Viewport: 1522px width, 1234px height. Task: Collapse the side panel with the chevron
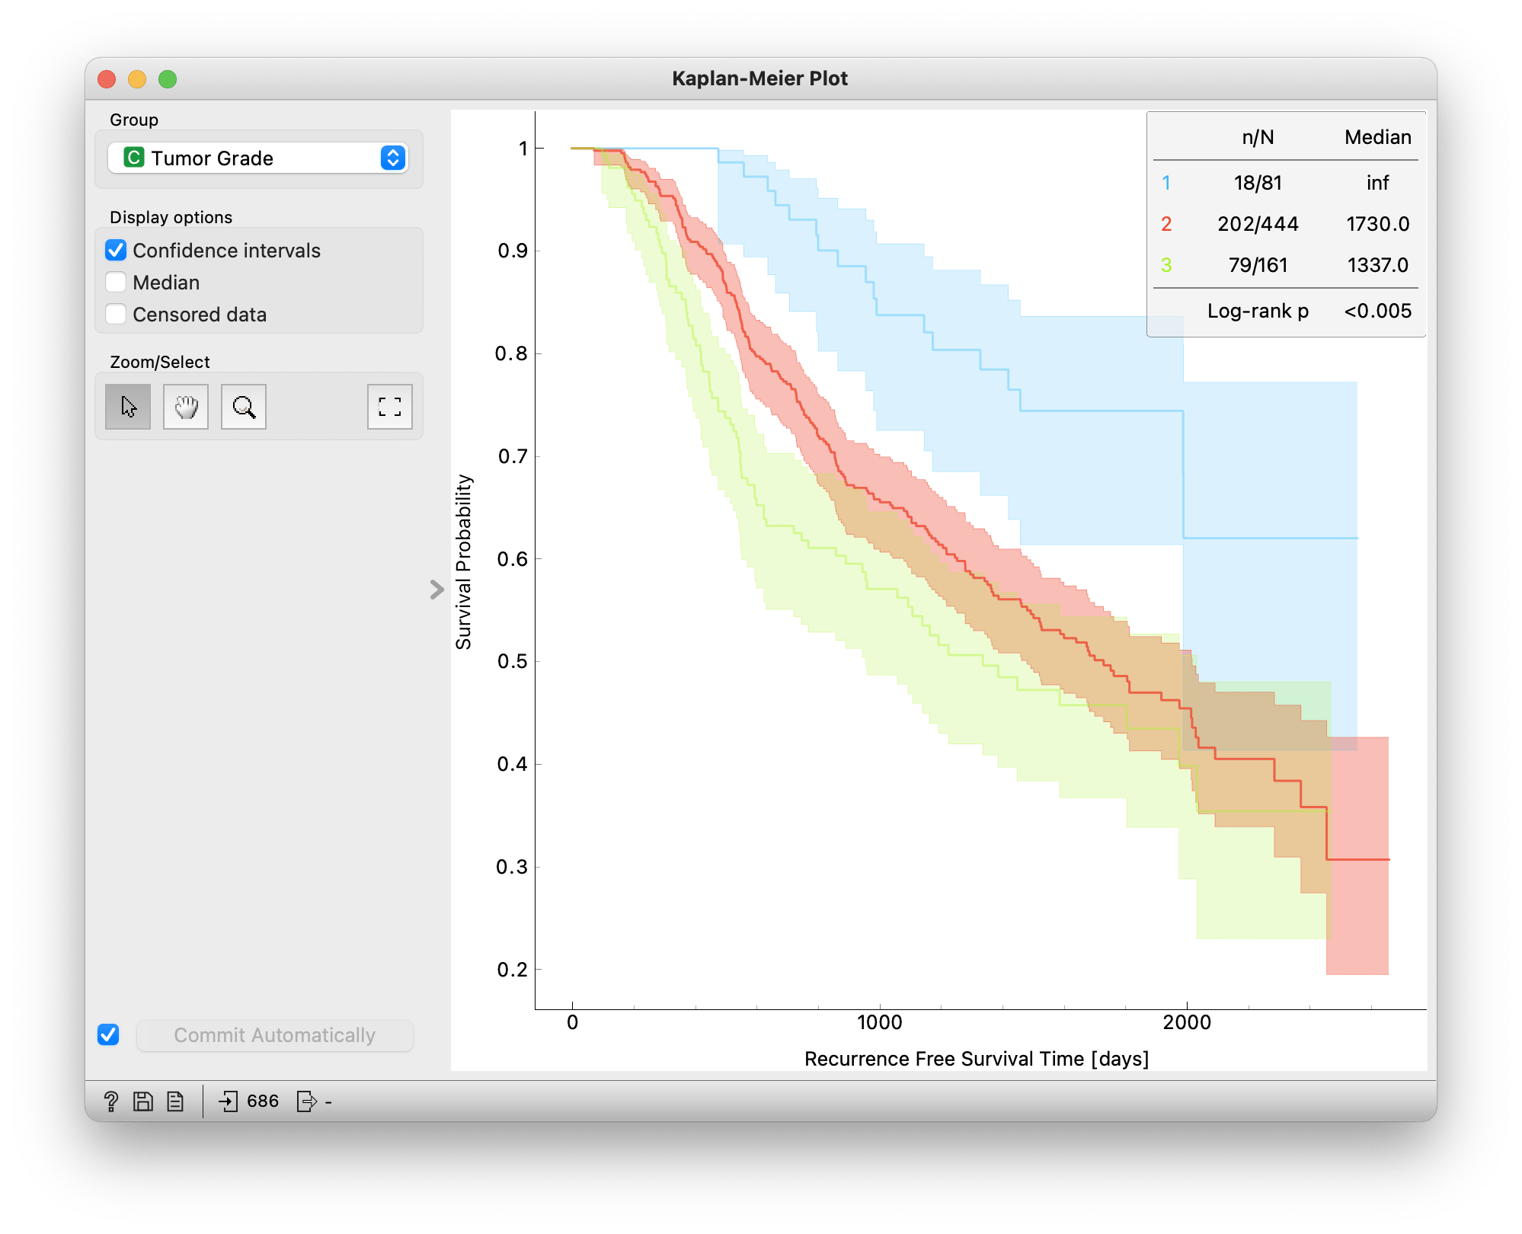tap(436, 590)
